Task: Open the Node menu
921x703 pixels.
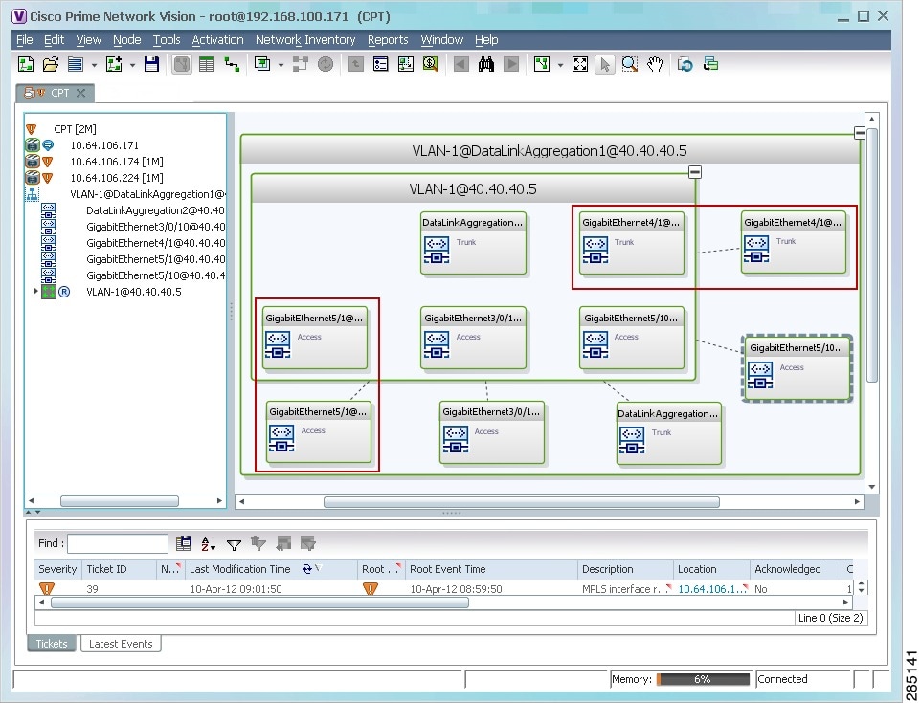Action: pyautogui.click(x=127, y=40)
